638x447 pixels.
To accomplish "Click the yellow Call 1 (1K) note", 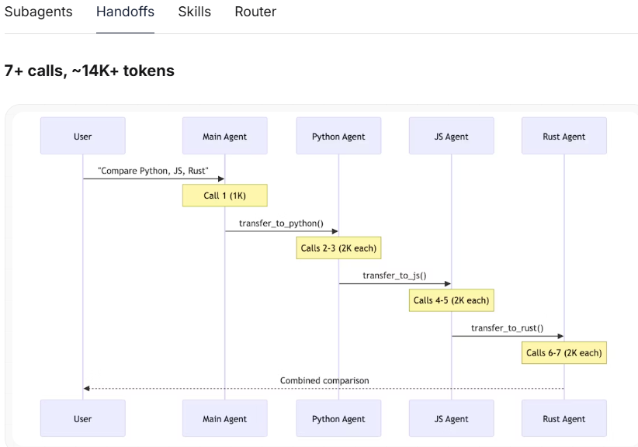I will [225, 196].
